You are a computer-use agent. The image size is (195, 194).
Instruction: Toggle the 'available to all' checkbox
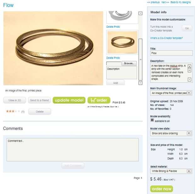[x=152, y=120]
